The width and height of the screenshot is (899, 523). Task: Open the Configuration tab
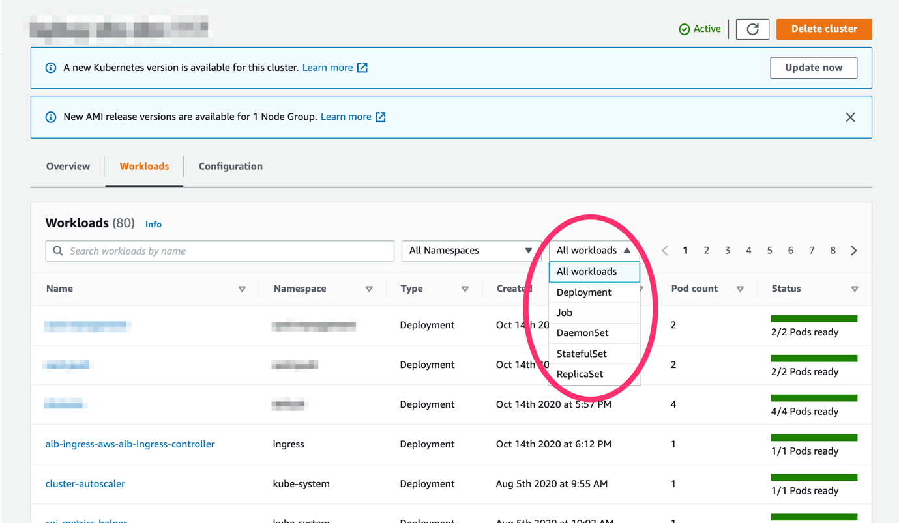click(230, 167)
